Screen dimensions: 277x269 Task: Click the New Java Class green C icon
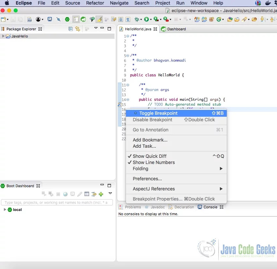pyautogui.click(x=219, y=19)
